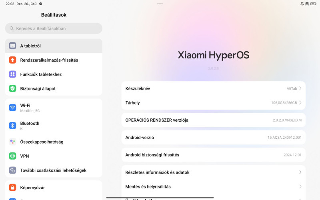Tap the messenger notification icon in status bar
The width and height of the screenshot is (320, 200).
point(41,4)
